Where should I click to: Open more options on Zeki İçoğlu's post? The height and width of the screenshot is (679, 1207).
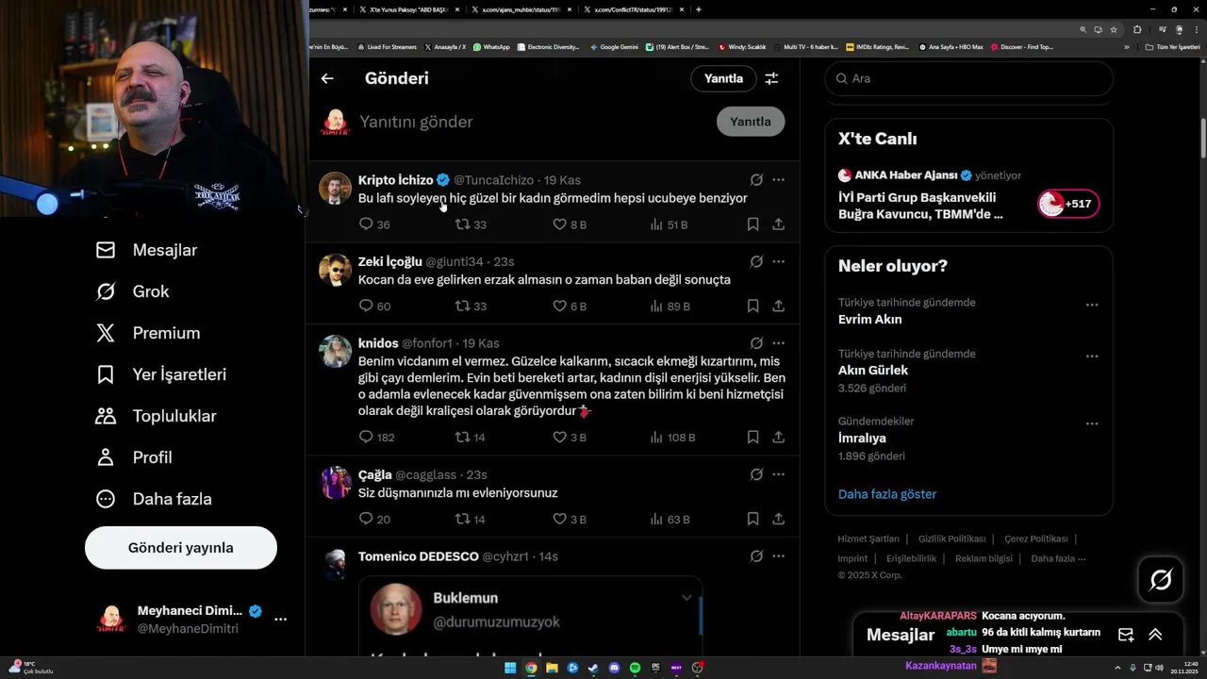pyautogui.click(x=778, y=261)
